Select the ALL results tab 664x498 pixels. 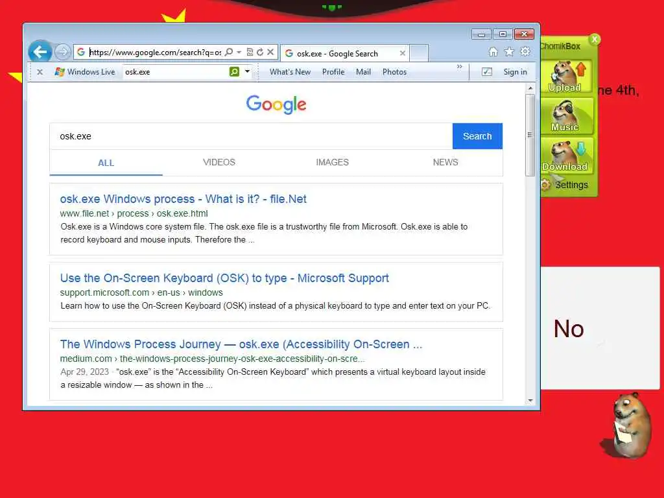(x=106, y=163)
